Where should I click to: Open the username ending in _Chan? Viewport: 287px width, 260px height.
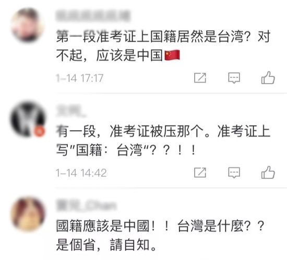coord(86,205)
